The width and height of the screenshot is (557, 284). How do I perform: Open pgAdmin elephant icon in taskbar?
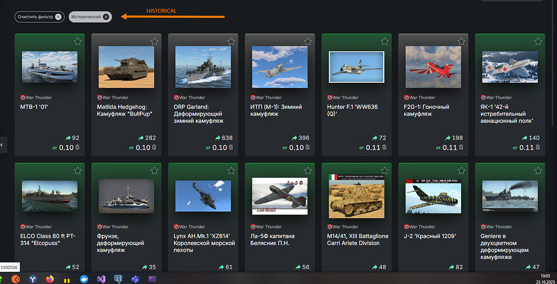(x=118, y=278)
